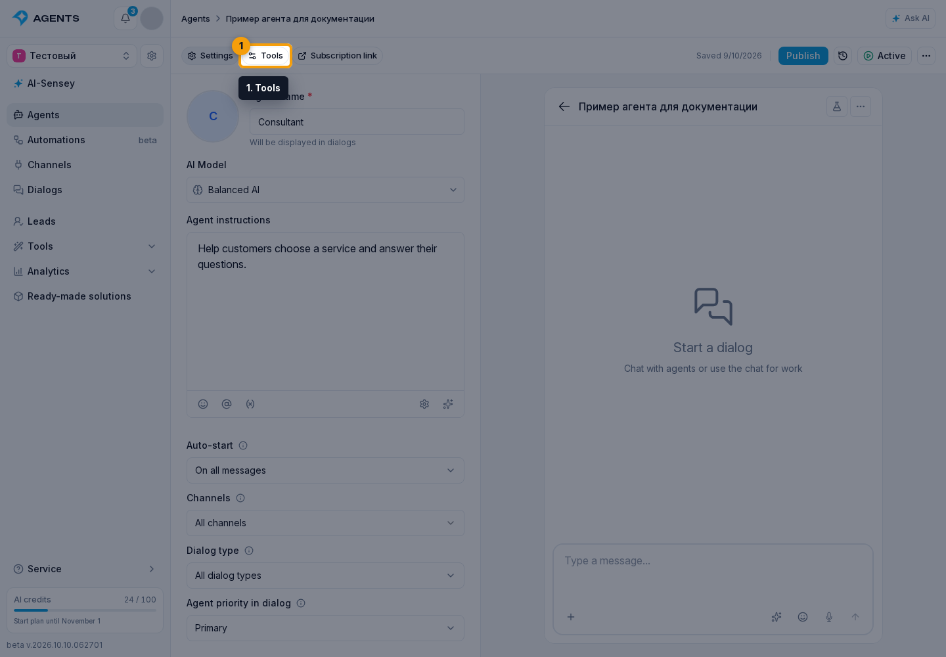This screenshot has width=946, height=657.
Task: Show Auto-start info tooltip icon
Action: coord(243,445)
